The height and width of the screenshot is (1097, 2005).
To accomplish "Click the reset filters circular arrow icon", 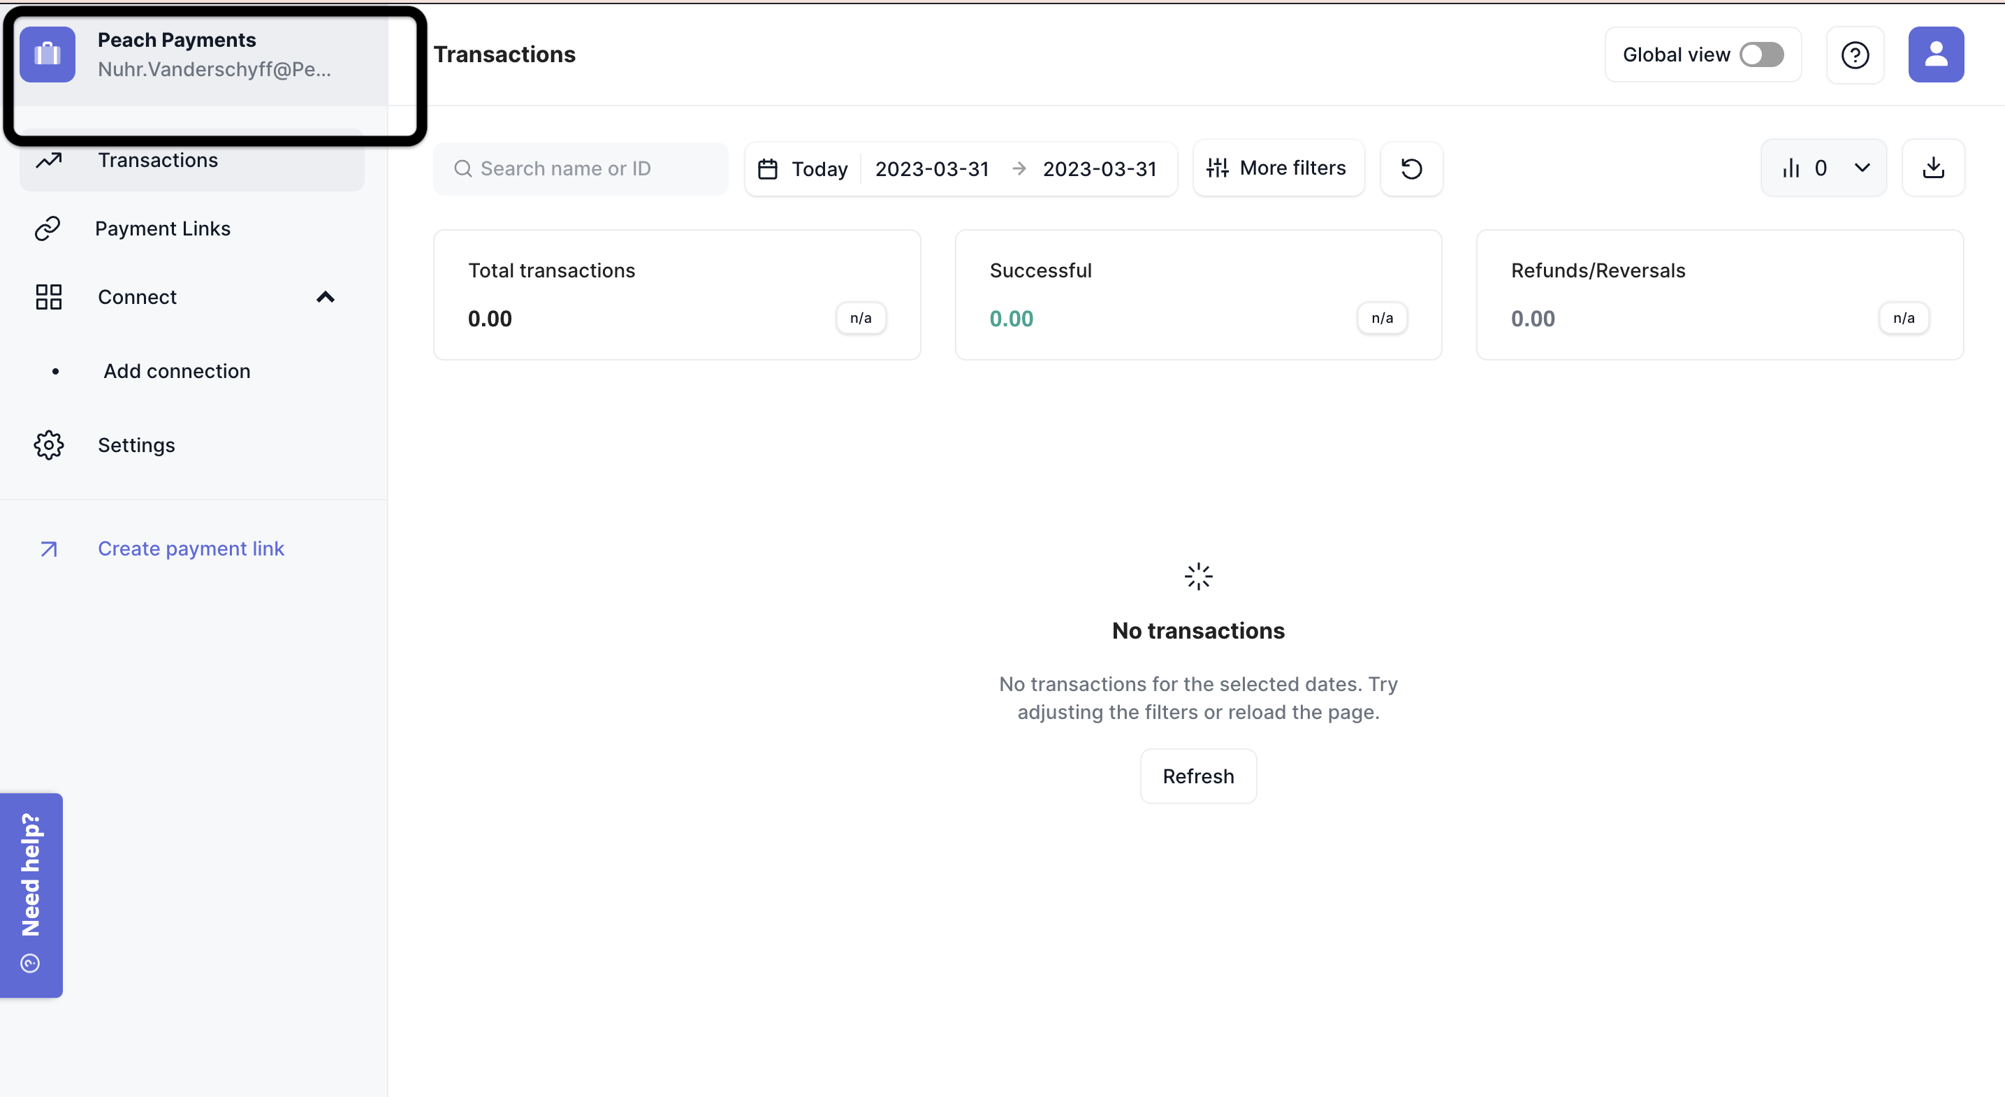I will tap(1410, 169).
